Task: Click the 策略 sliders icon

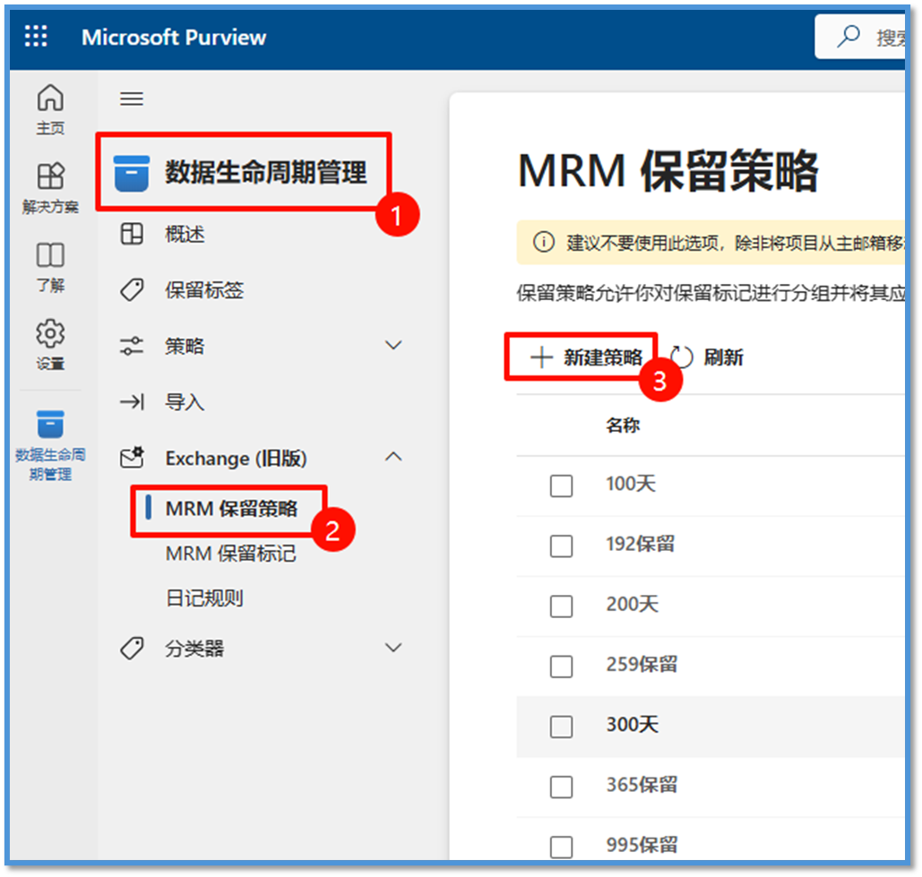Action: click(132, 346)
